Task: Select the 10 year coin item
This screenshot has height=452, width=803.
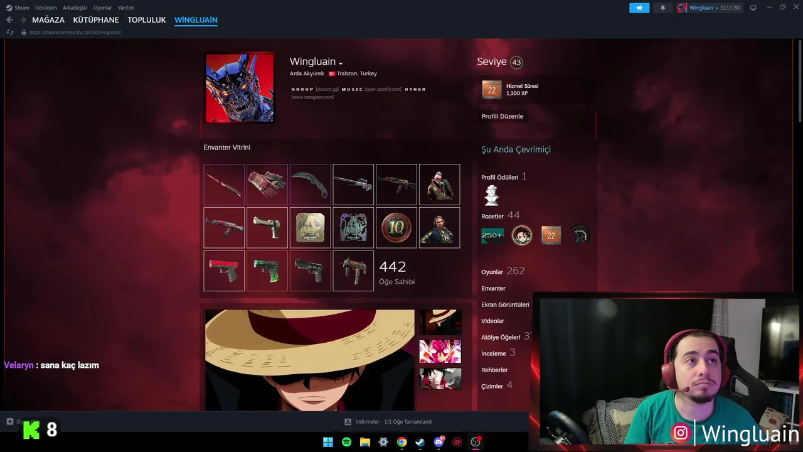Action: coord(396,228)
